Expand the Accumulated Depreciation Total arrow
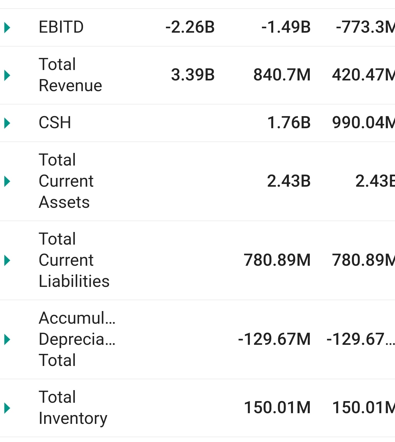The image size is (395, 442). coord(7,340)
